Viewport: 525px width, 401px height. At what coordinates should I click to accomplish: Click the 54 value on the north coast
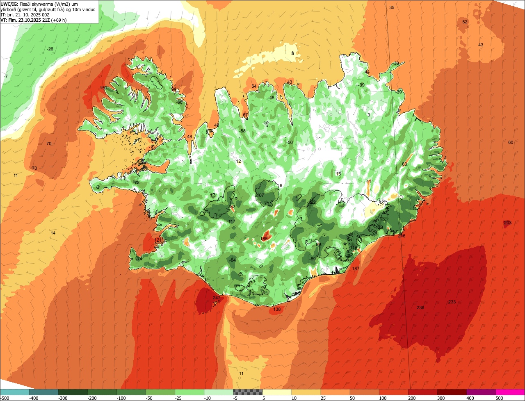[x=254, y=86]
